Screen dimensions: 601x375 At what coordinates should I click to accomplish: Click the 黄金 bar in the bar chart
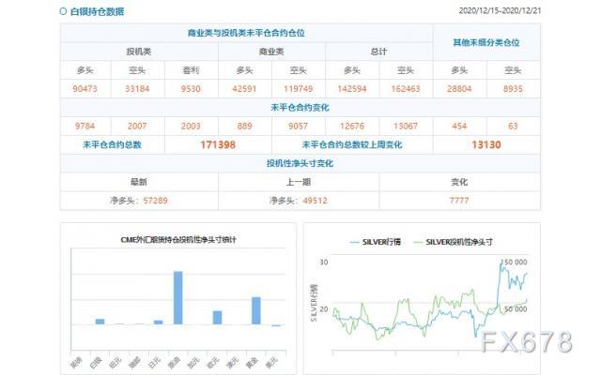point(256,310)
